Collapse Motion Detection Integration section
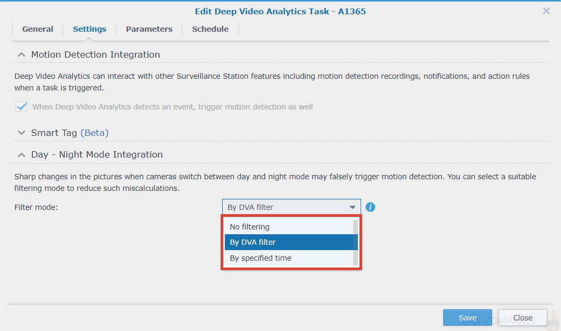This screenshot has height=331, width=561. pyautogui.click(x=21, y=54)
